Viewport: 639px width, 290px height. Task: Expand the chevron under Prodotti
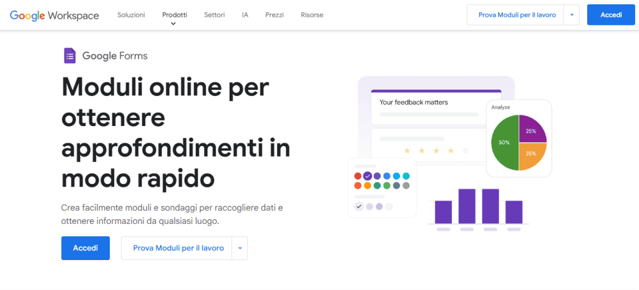click(x=173, y=24)
